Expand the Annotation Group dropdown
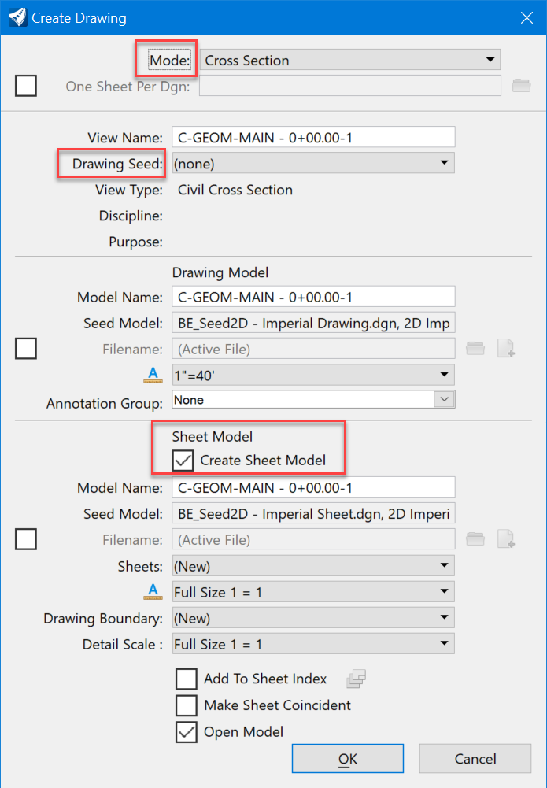Screen dimensions: 547x788 coord(313,400)
